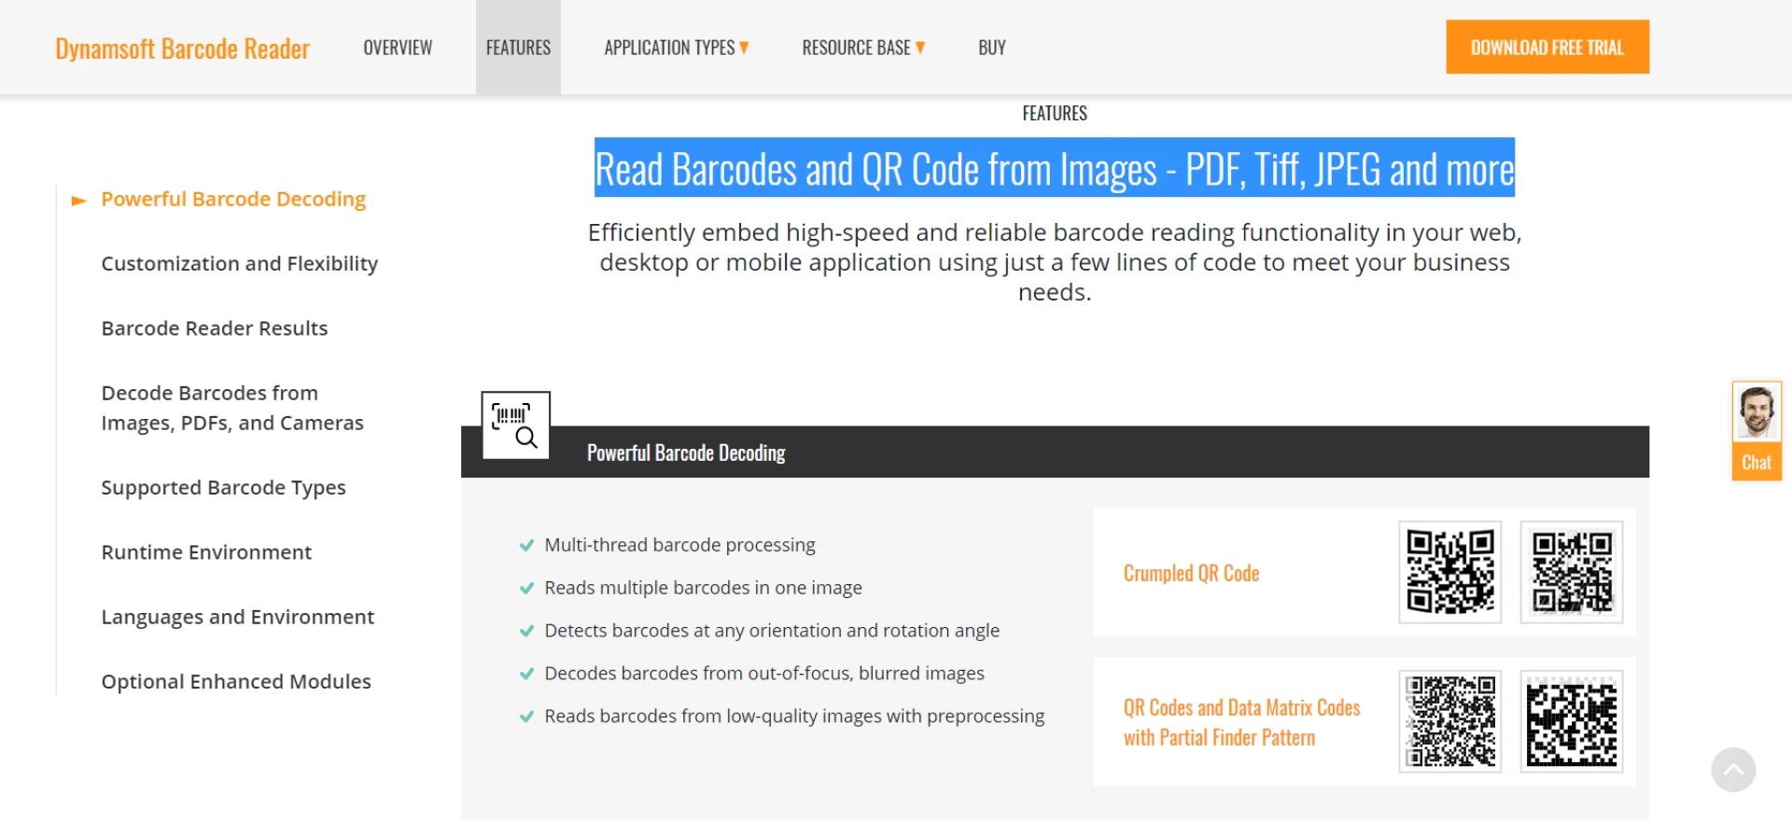Open the first Crumpled QR Code image

coord(1449,572)
